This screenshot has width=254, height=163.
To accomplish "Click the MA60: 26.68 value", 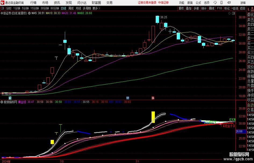I will [x=85, y=13].
